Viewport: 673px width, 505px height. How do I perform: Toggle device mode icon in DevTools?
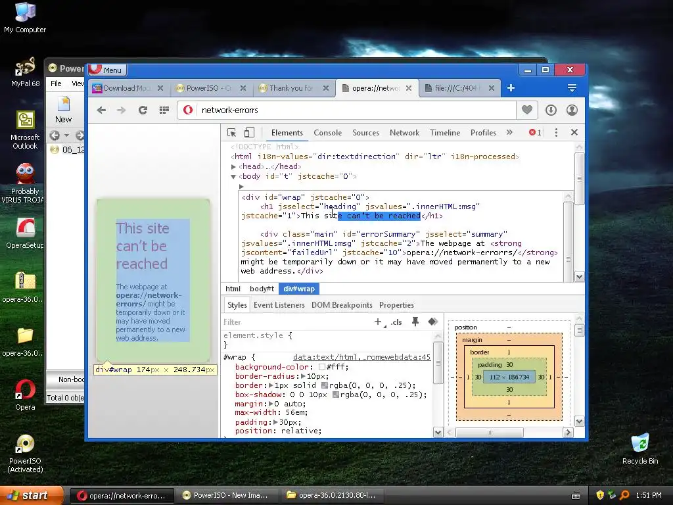[249, 133]
